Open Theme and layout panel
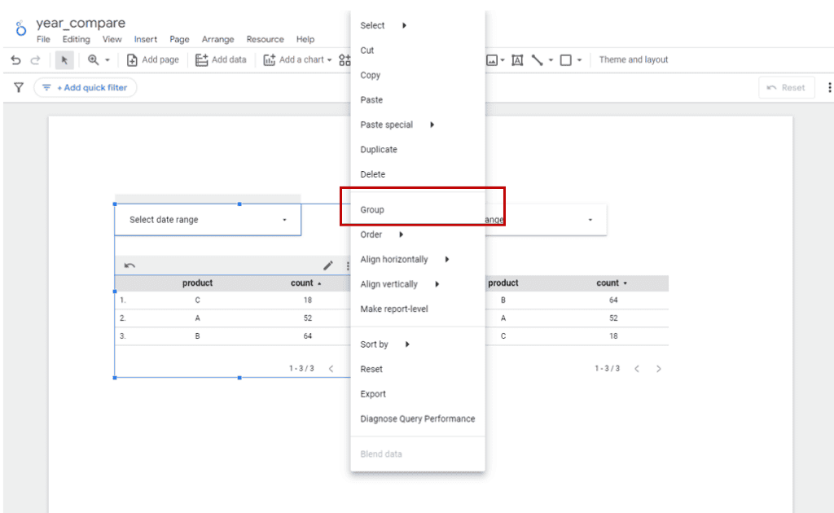 point(633,60)
